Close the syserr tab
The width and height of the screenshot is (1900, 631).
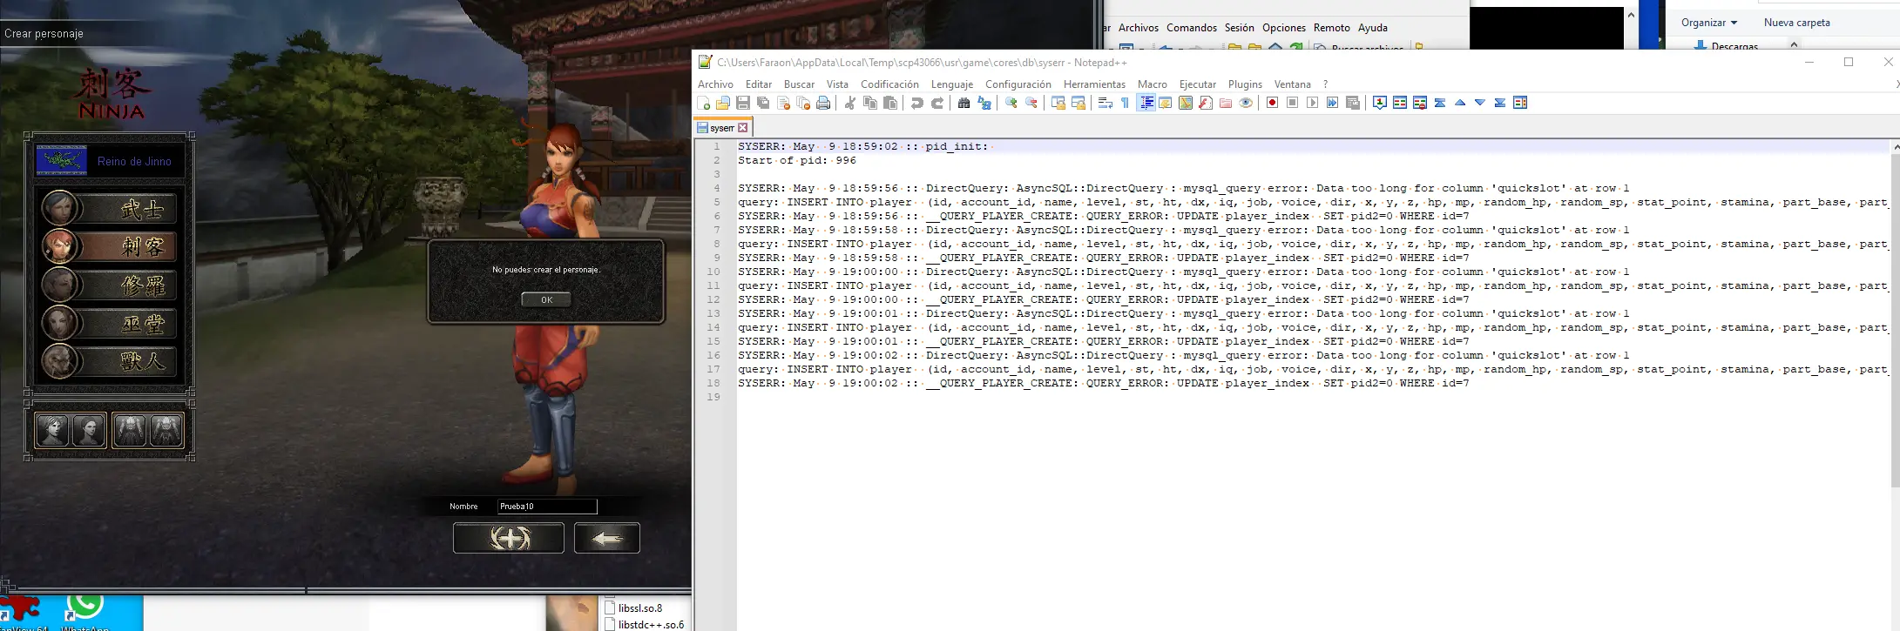pyautogui.click(x=743, y=128)
